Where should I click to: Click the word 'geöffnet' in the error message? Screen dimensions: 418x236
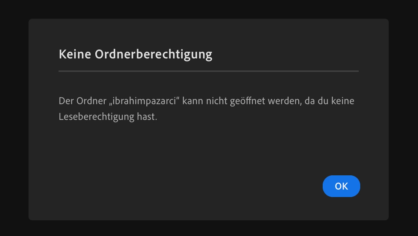(247, 101)
